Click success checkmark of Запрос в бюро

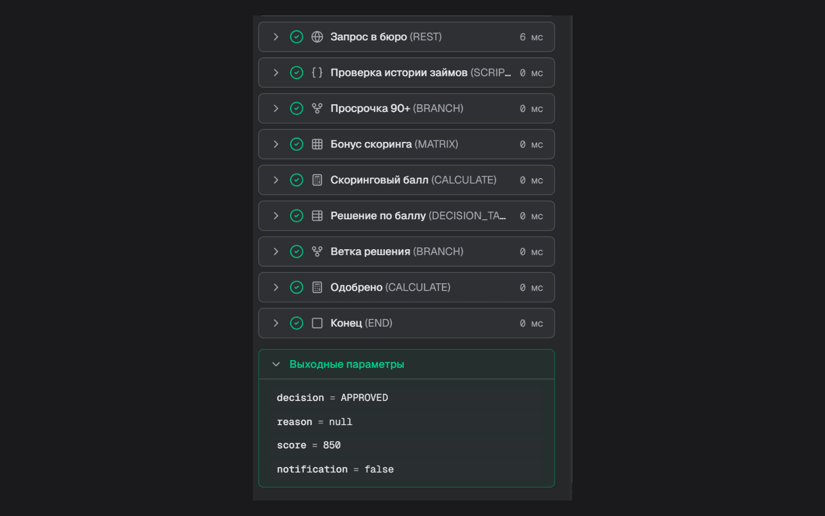[x=296, y=37]
